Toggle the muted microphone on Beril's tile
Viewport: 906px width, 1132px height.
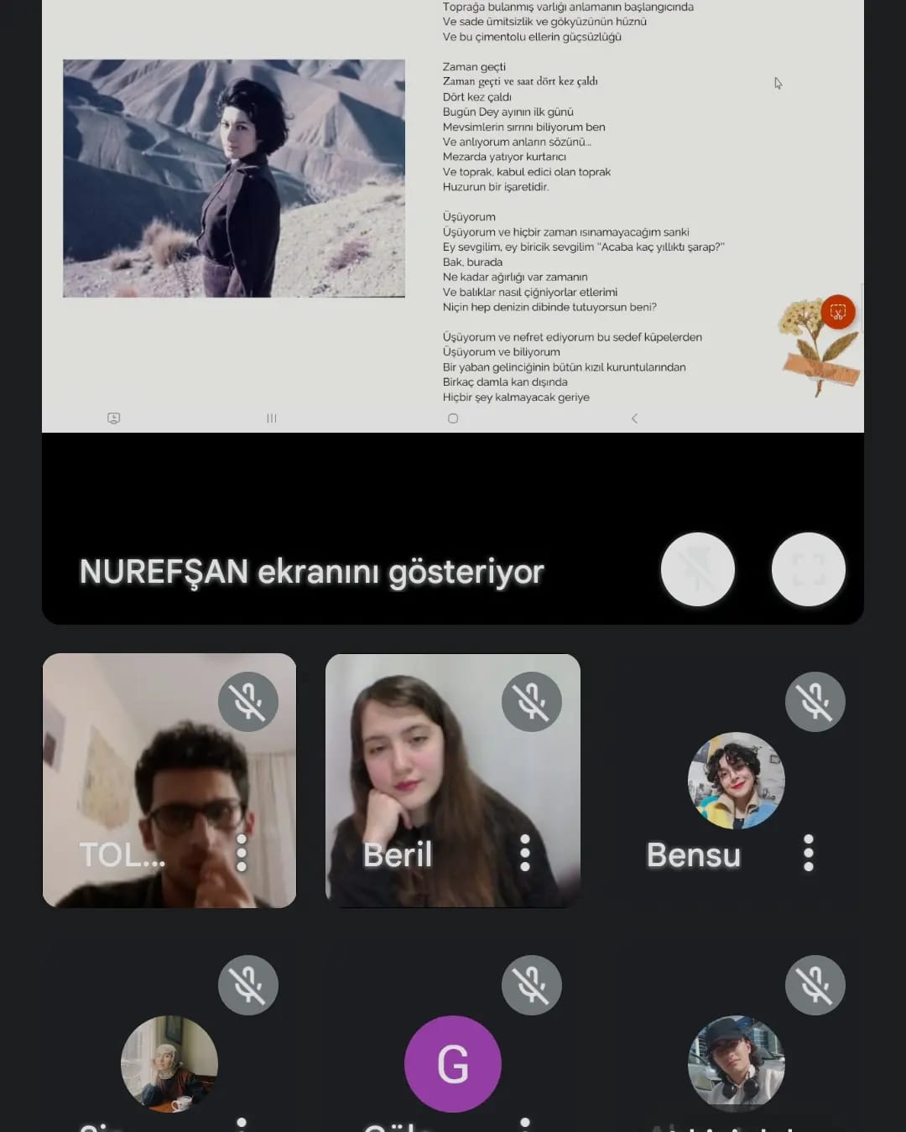click(x=531, y=702)
